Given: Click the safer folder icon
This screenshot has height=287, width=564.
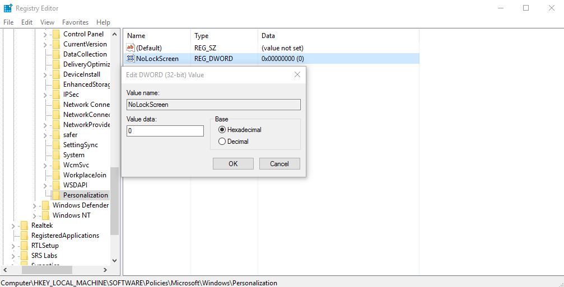Looking at the screenshot, I should click(56, 135).
